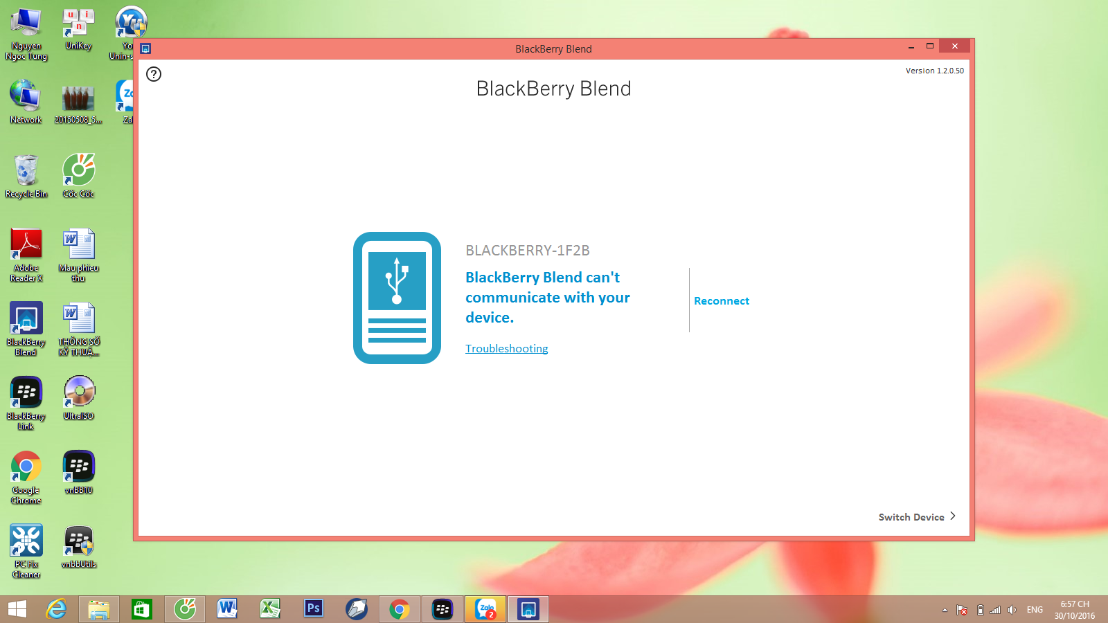
Task: Open Zalo from the taskbar
Action: pyautogui.click(x=485, y=609)
